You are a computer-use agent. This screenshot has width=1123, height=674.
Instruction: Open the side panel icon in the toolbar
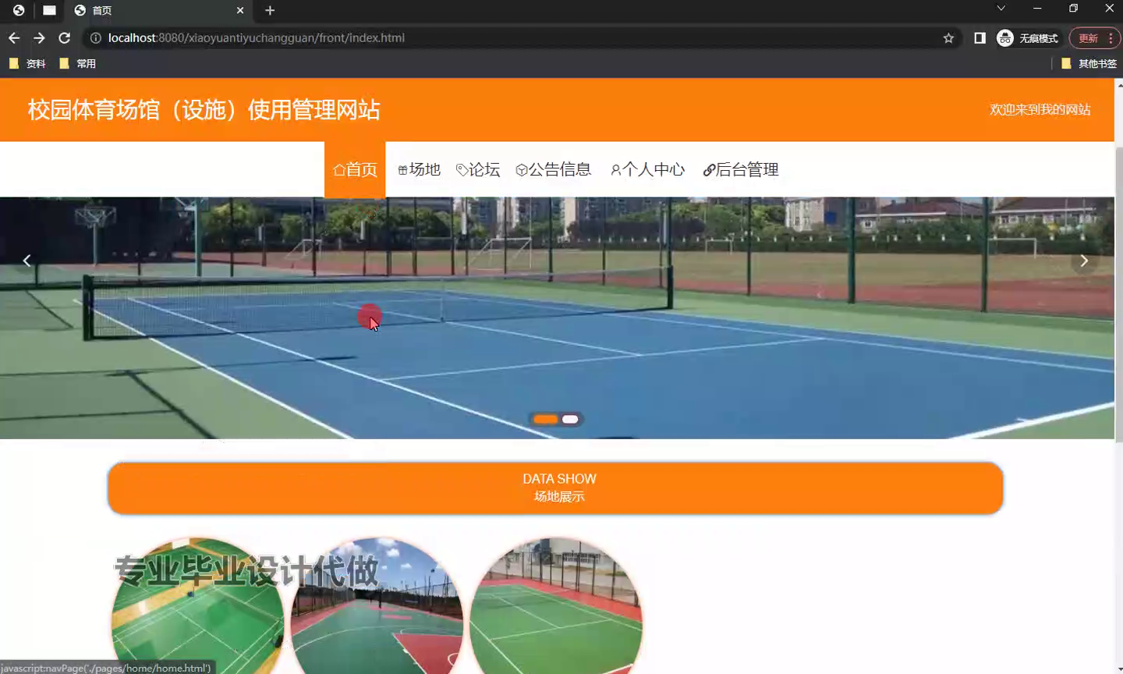pos(980,37)
